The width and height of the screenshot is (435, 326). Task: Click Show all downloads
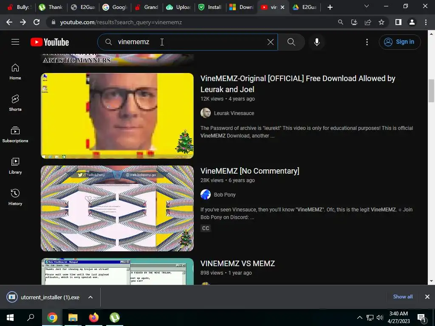click(x=403, y=297)
